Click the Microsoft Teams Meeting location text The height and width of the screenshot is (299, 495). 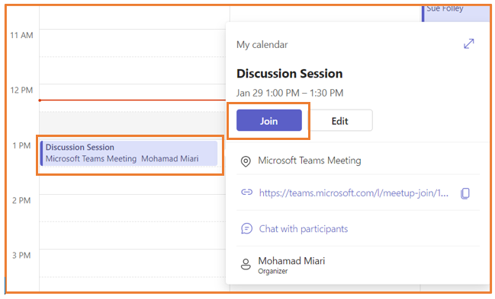pos(310,161)
